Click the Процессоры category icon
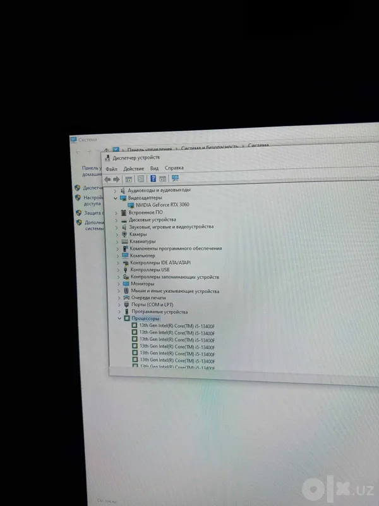The height and width of the screenshot is (506, 379). 127,319
